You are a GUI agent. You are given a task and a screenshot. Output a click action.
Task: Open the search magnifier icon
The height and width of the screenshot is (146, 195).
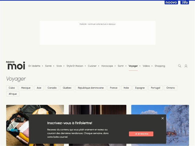click(x=179, y=66)
